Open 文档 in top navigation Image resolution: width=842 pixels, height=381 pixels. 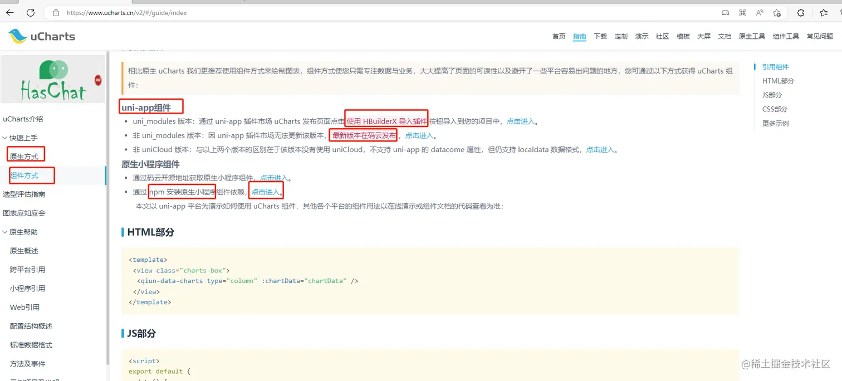click(724, 36)
